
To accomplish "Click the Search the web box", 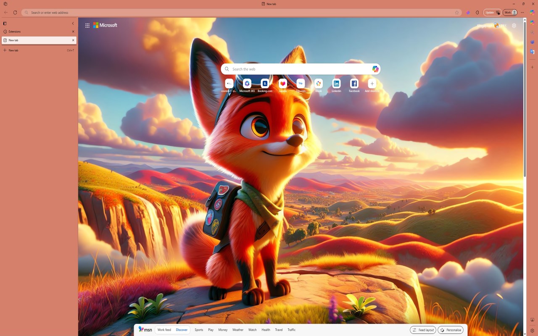I will point(301,69).
